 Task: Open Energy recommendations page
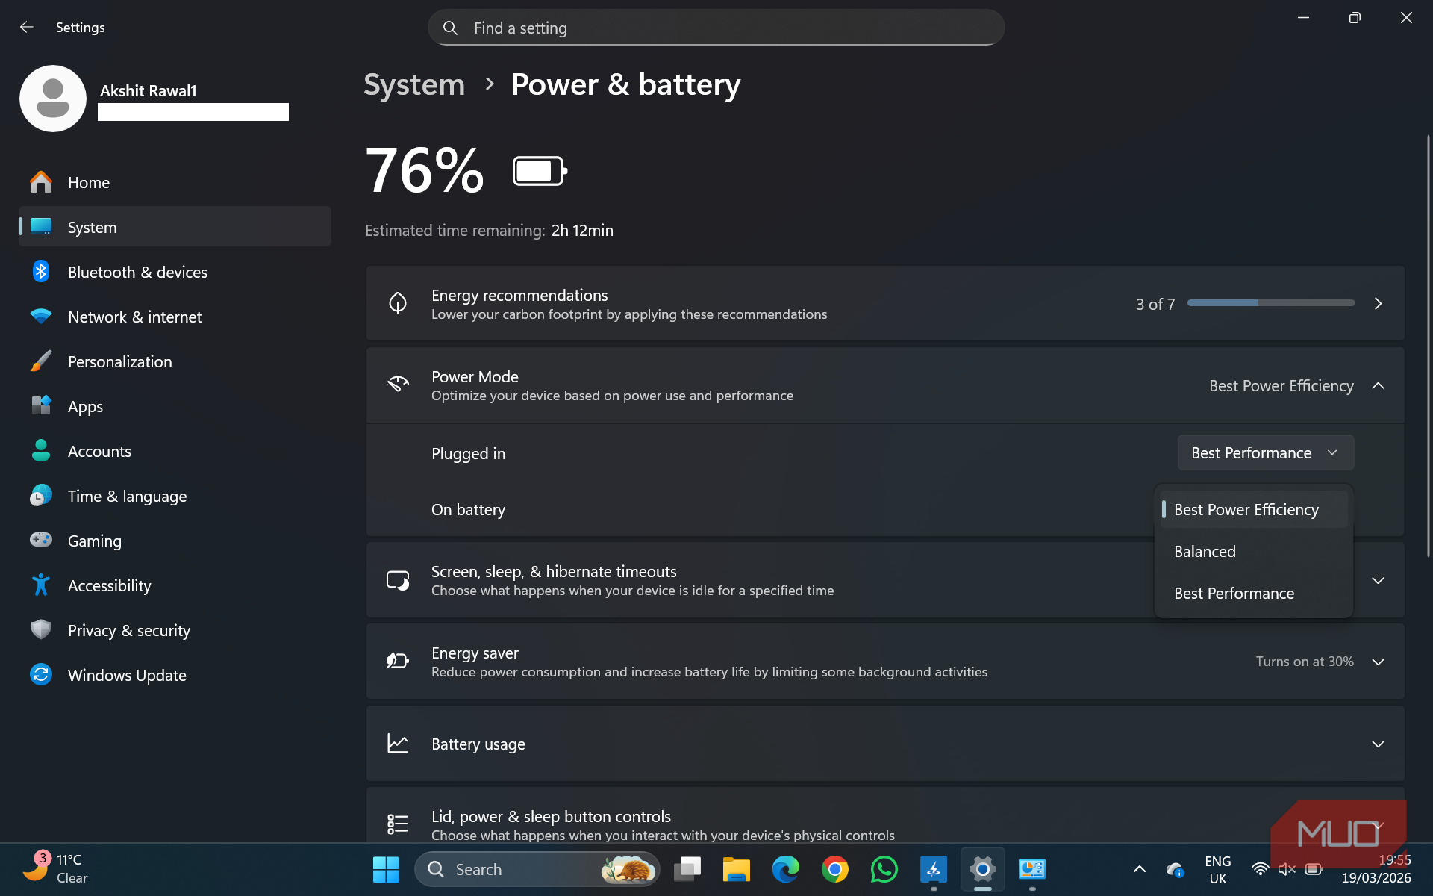885,304
